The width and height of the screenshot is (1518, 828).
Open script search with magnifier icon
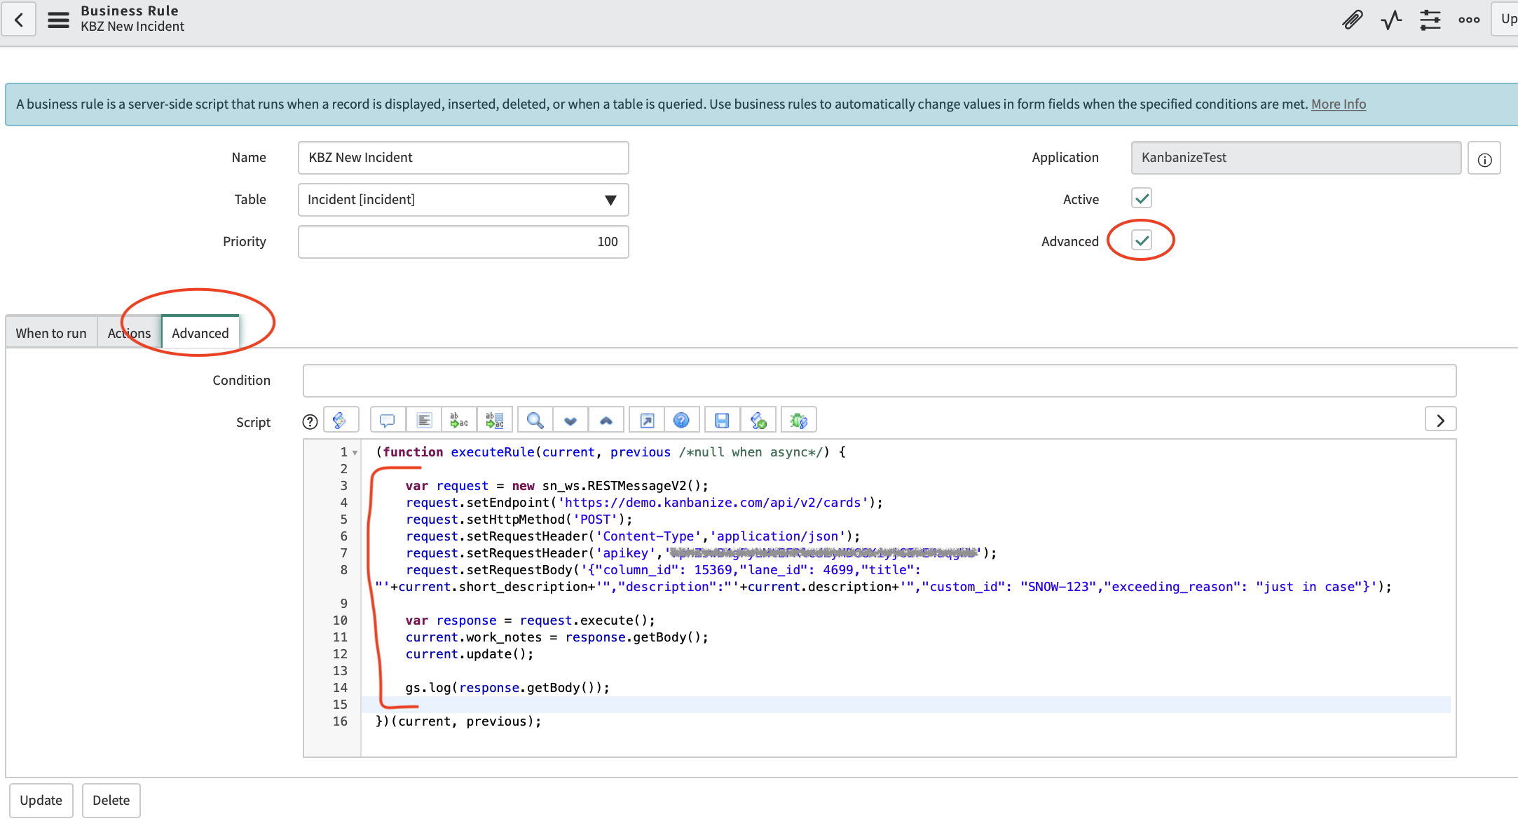(535, 420)
